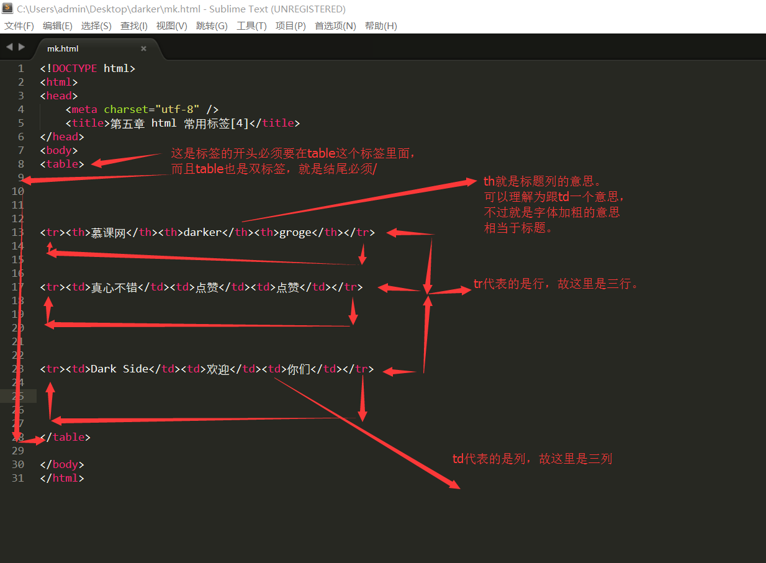Click the opening table tag on line 8
766x563 pixels.
point(62,164)
